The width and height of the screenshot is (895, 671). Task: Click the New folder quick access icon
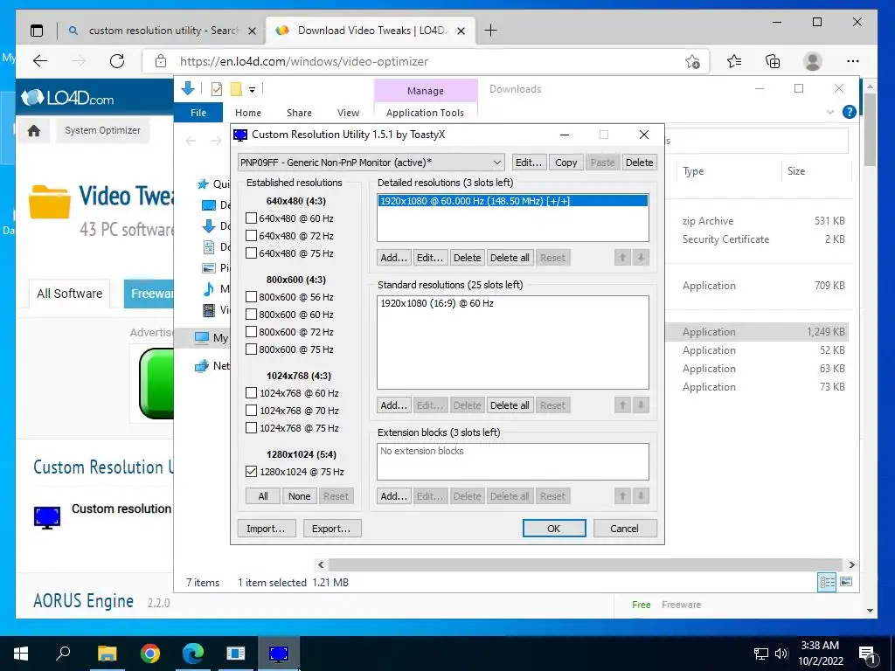pyautogui.click(x=236, y=89)
